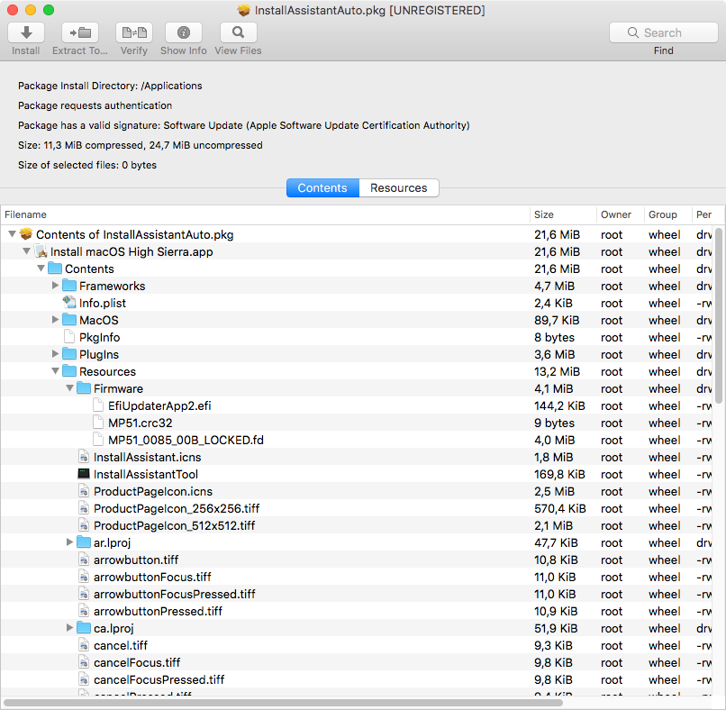726x710 pixels.
Task: Click the search magnifier icon in Find field
Action: point(633,32)
